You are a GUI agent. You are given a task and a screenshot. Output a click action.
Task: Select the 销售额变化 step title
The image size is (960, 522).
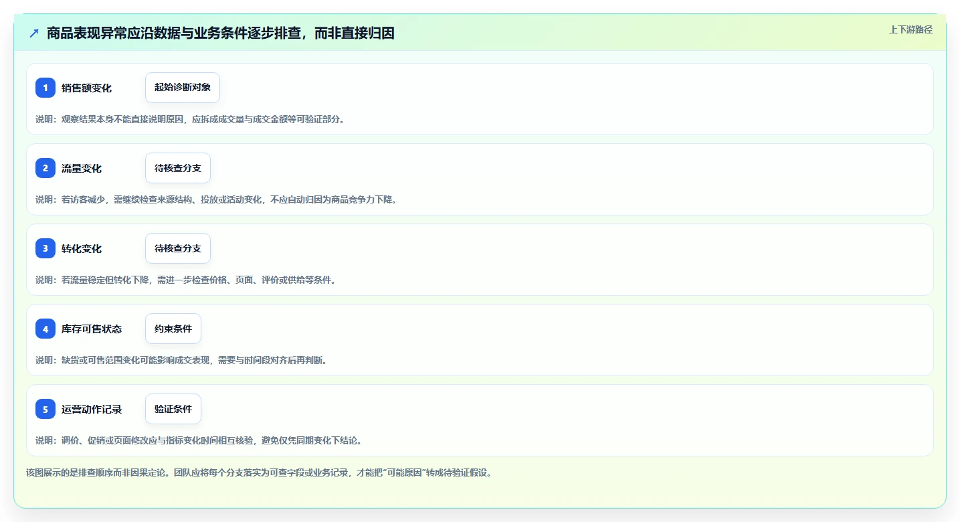(86, 88)
